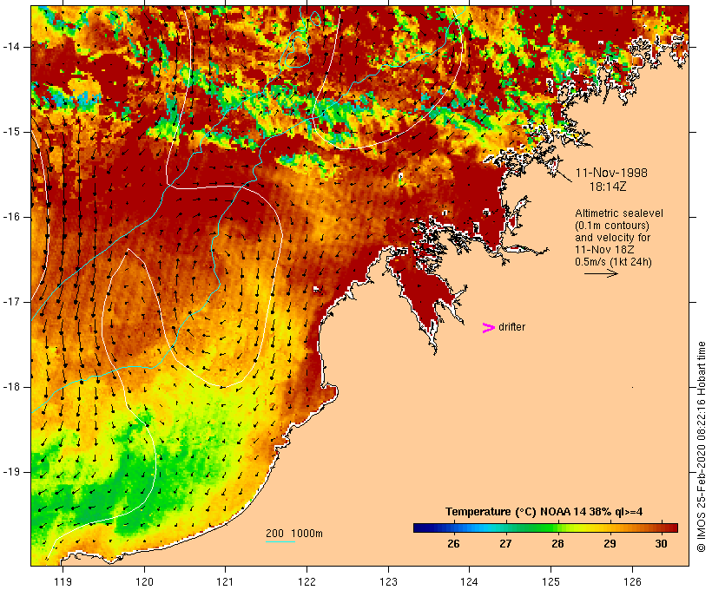712x590 pixels.
Task: Click the 0.5m/s velocity scale arrow
Action: point(601,273)
